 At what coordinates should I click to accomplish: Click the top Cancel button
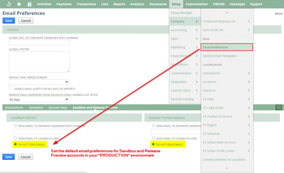26,21
